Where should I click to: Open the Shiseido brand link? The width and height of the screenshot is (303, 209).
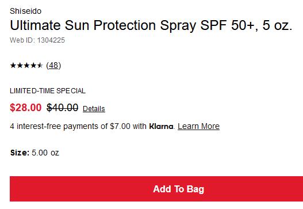click(25, 11)
